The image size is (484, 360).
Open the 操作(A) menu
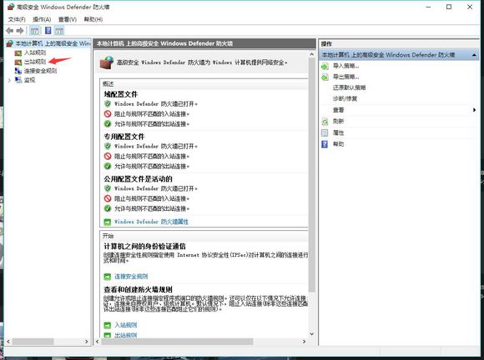pos(42,19)
